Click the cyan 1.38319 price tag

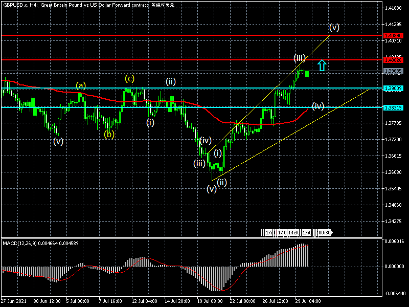point(395,108)
